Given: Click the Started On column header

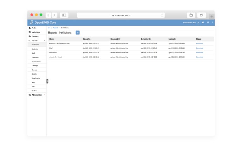Looking at the screenshot, I should (x=87, y=39).
